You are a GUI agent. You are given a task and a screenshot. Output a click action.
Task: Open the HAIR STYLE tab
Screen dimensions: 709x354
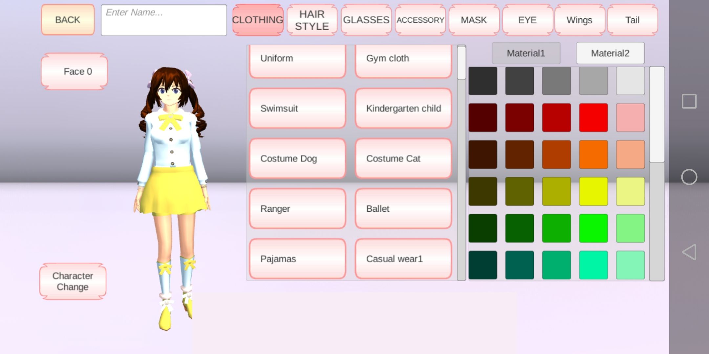coord(312,20)
